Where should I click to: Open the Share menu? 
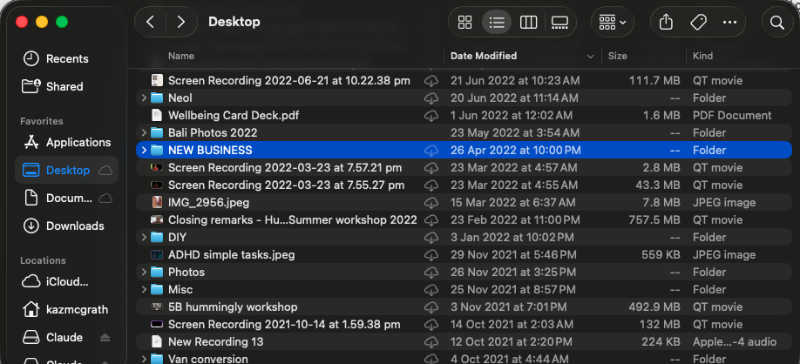(666, 22)
